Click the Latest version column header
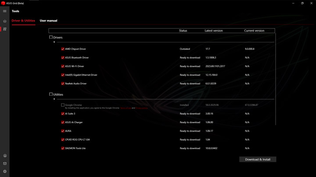The width and height of the screenshot is (316, 177). click(x=214, y=31)
